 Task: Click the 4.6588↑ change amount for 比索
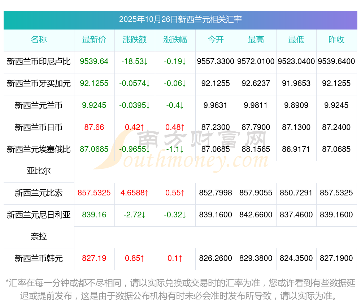135,193
